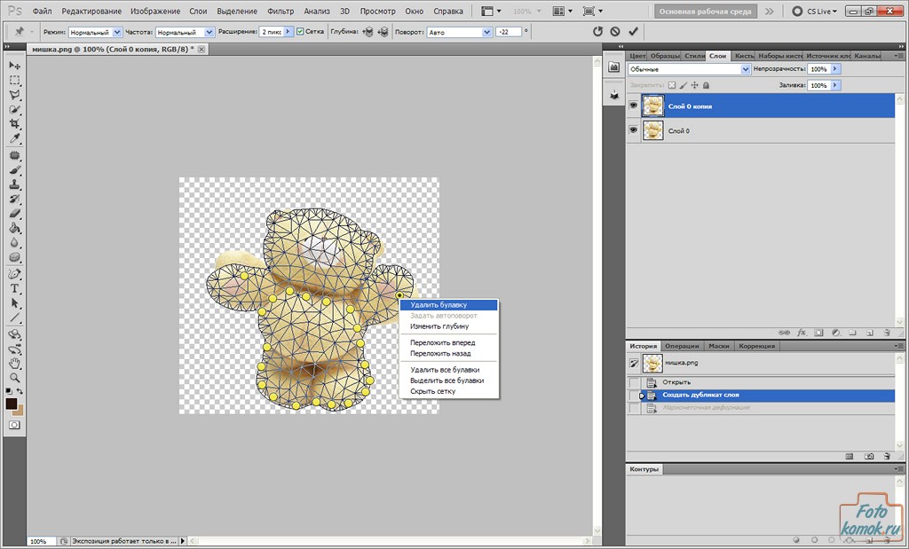The width and height of the screenshot is (909, 549).
Task: Click the commit puppet warp checkmark
Action: pyautogui.click(x=633, y=31)
